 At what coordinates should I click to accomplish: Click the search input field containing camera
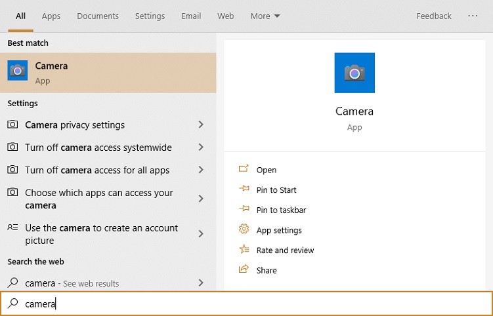click(x=247, y=304)
